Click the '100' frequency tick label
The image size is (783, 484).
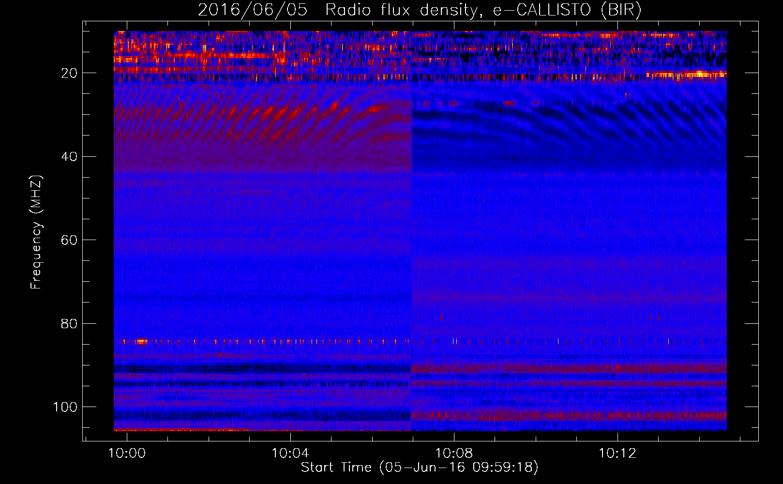tap(66, 407)
